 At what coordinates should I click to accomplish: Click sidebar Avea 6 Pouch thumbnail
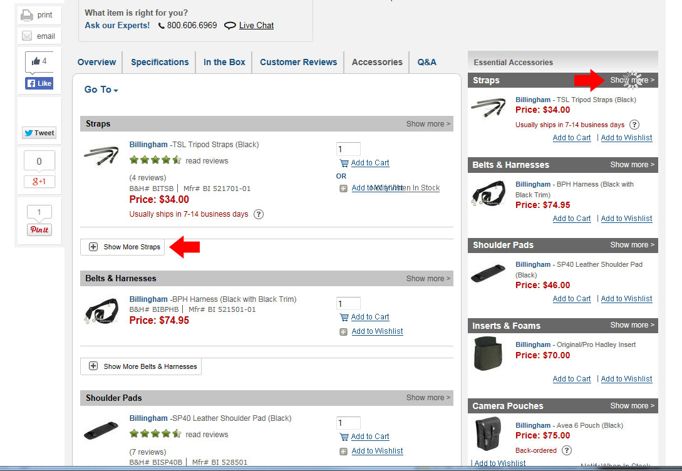tap(488, 433)
